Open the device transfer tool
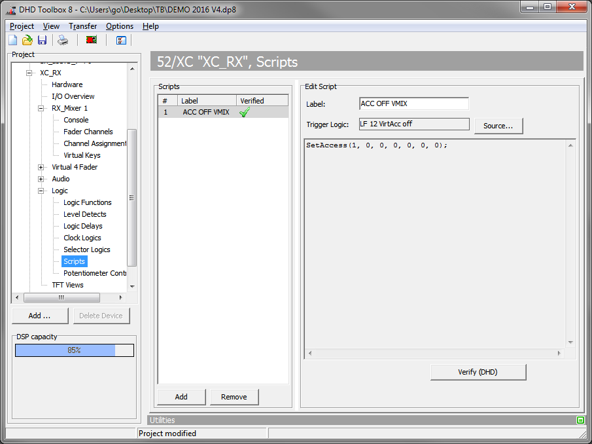Image resolution: width=592 pixels, height=444 pixels. pyautogui.click(x=91, y=40)
